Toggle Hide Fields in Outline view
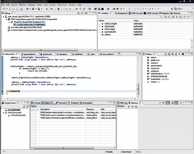This screenshot has height=154, width=194. click(x=173, y=54)
